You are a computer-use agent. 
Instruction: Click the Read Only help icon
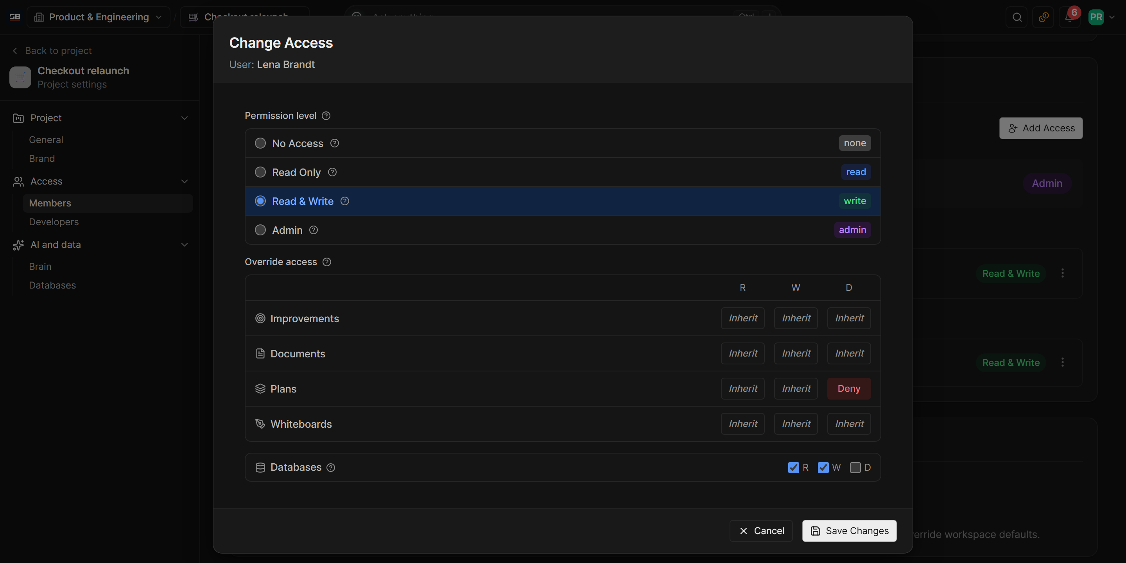[332, 172]
